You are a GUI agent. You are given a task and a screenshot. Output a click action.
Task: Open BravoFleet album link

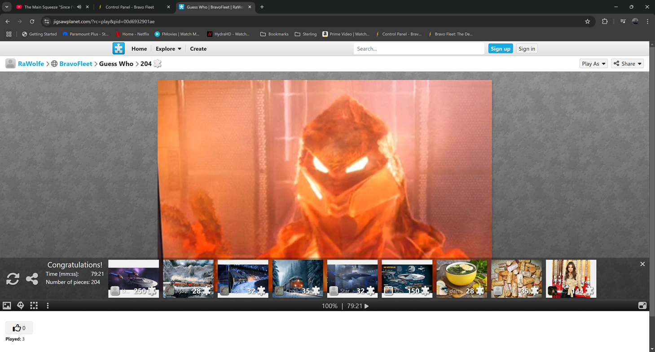[x=76, y=64]
